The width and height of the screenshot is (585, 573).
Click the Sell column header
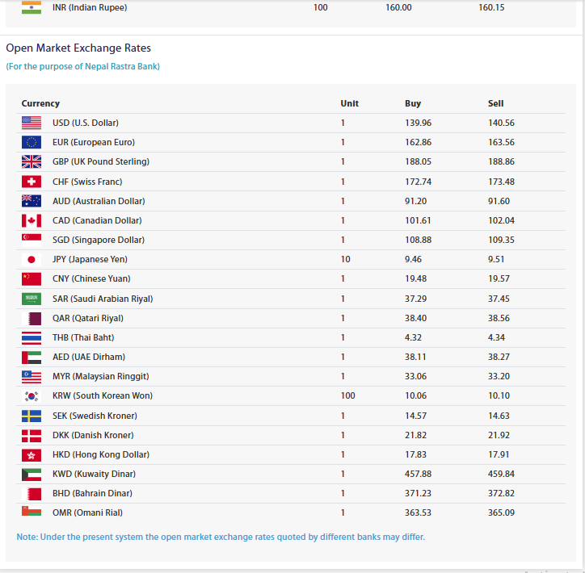(495, 103)
